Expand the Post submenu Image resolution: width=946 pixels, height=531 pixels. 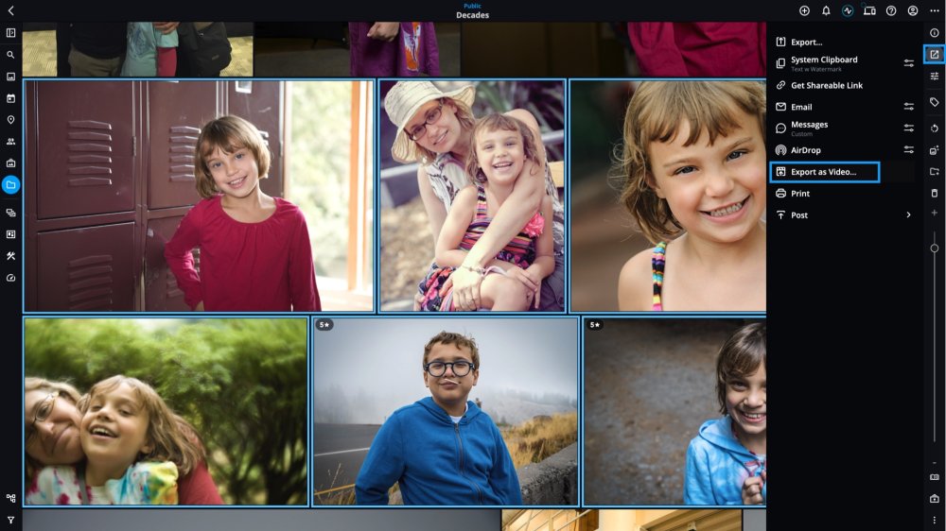tap(908, 215)
